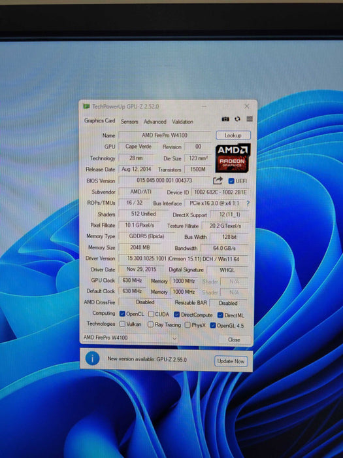Click the bus interface question mark icon
Viewport: 343px width, 458px height.
[248, 203]
